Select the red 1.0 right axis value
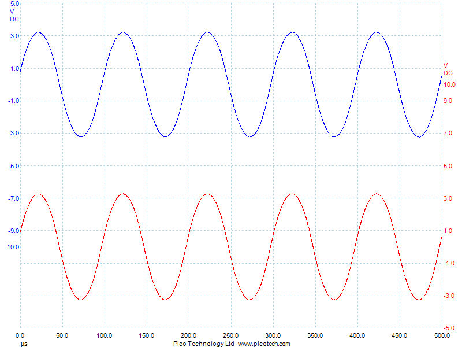Image resolution: width=462 pixels, height=347 pixels. pyautogui.click(x=448, y=231)
